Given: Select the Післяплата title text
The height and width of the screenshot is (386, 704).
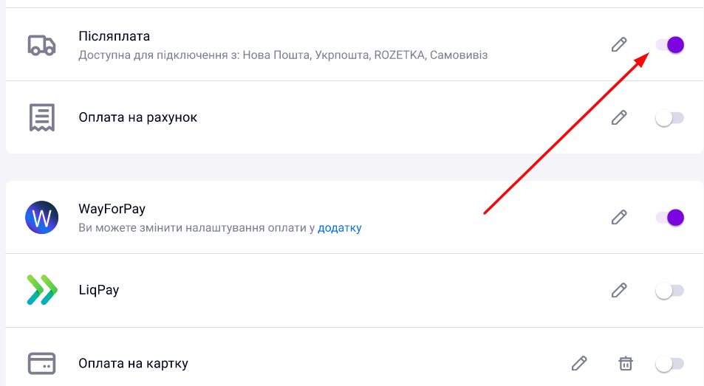Looking at the screenshot, I should coord(114,36).
